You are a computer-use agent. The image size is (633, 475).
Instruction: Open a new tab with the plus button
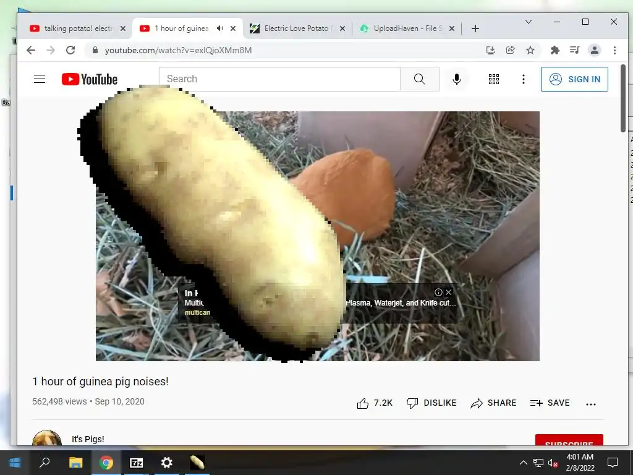pos(475,28)
